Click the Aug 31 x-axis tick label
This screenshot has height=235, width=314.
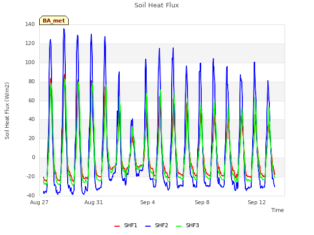click(94, 202)
